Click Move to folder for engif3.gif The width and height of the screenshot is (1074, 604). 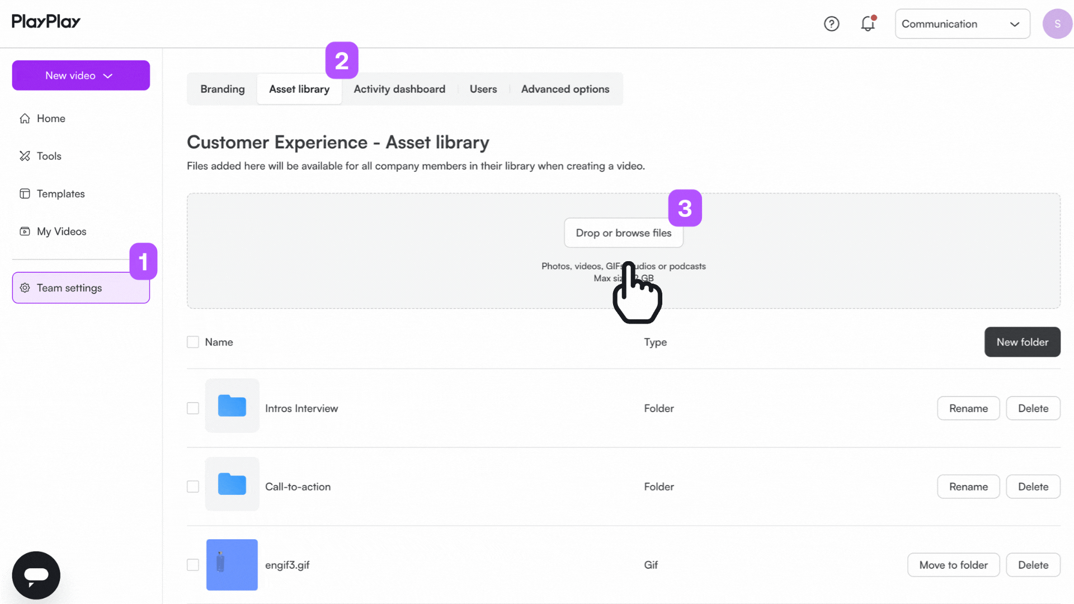tap(953, 565)
